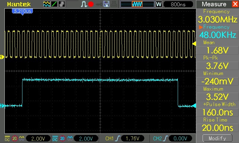Click the CH1 rising edge trigger icon
The image size is (239, 143).
pyautogui.click(x=118, y=139)
